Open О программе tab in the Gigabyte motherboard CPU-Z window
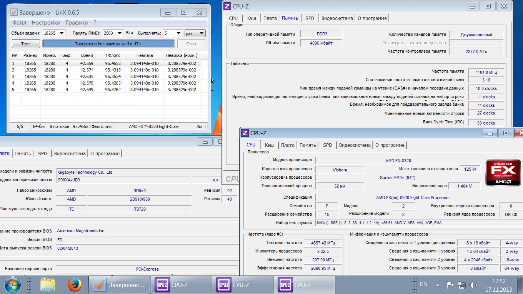523x294 pixels. click(x=105, y=153)
